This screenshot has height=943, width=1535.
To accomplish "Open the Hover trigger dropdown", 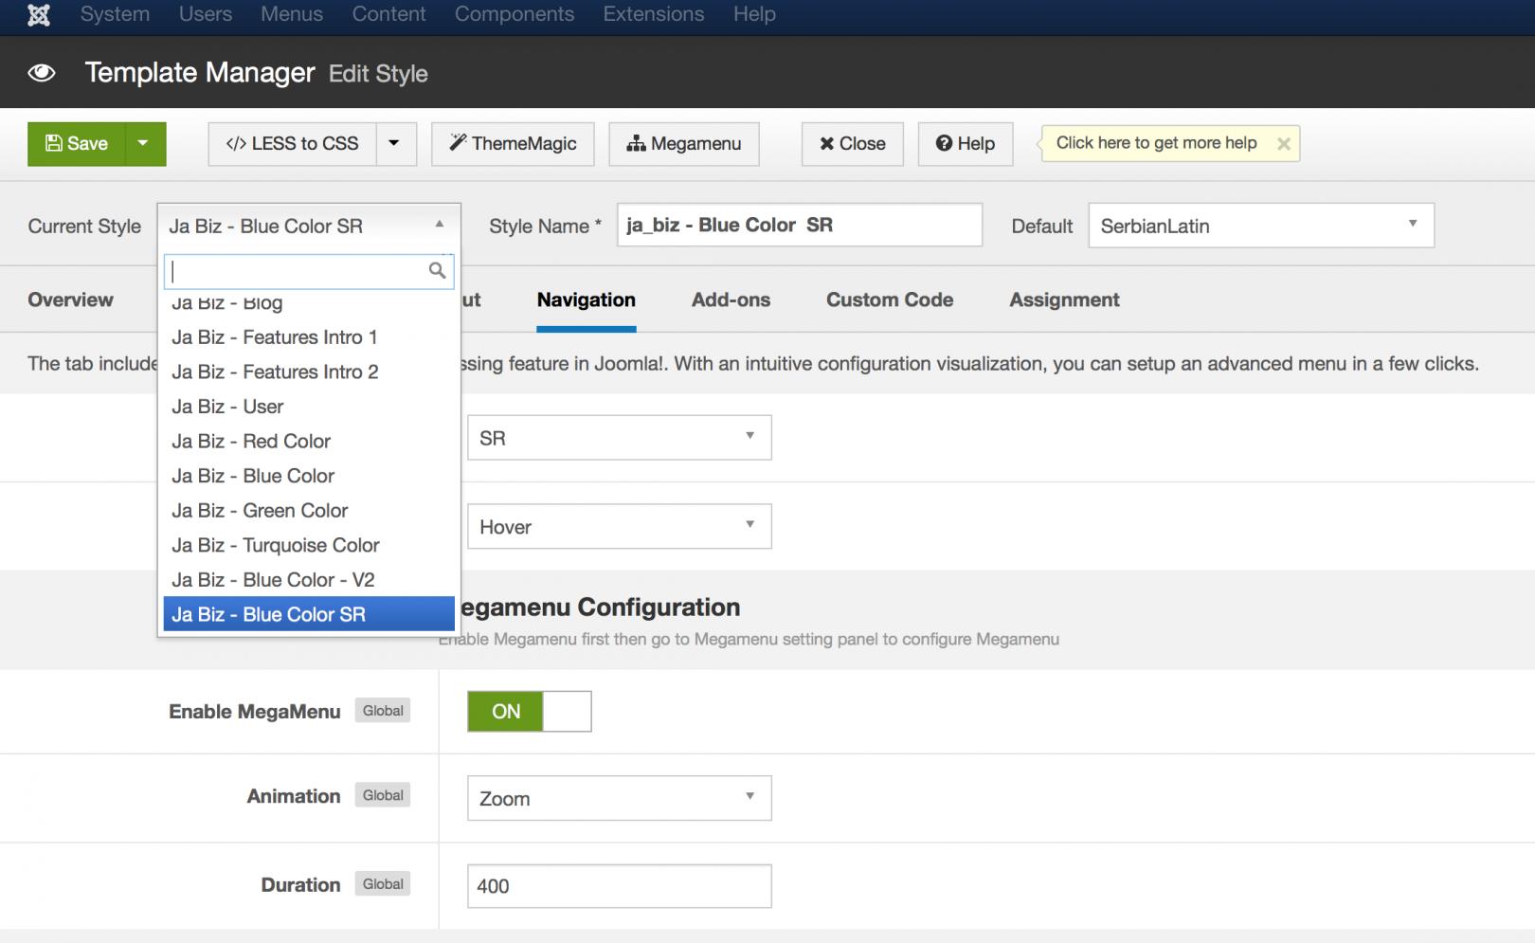I will click(x=620, y=526).
